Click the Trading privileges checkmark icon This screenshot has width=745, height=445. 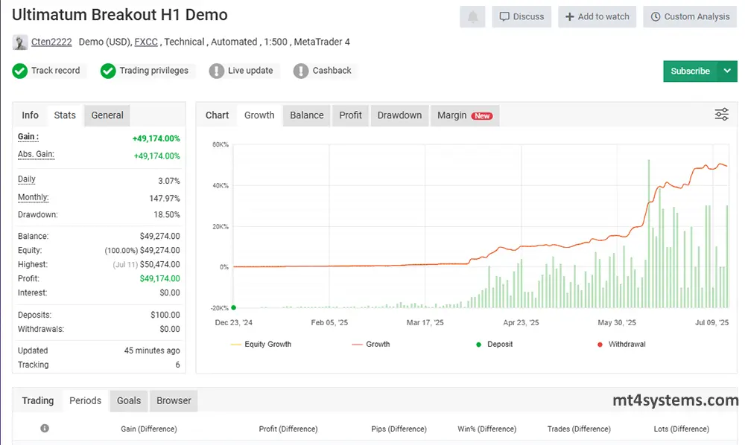pyautogui.click(x=108, y=71)
